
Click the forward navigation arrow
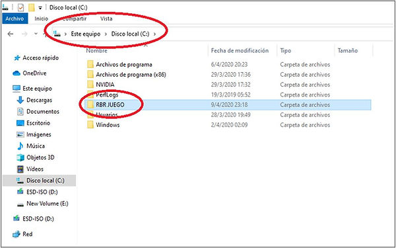tap(24, 34)
